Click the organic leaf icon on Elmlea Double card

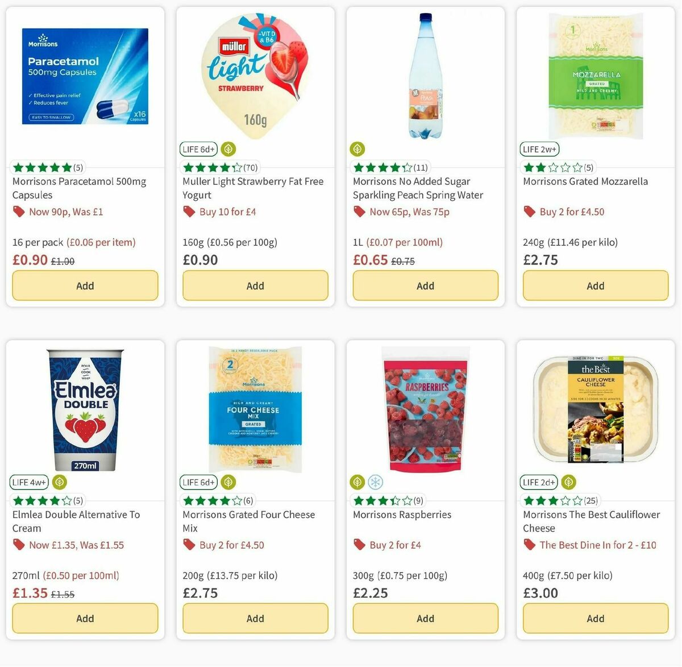tap(60, 482)
